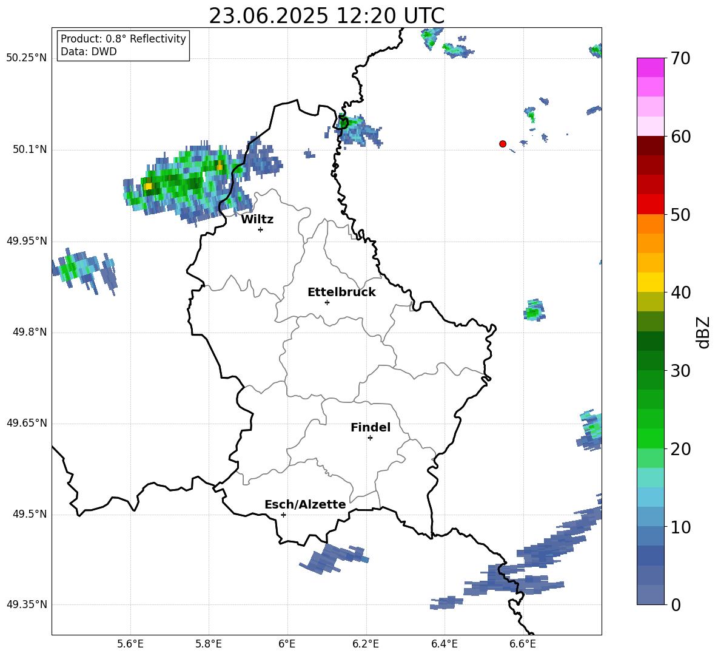Image resolution: width=718 pixels, height=656 pixels.
Task: Click the 6.2°E longitude label
Action: point(366,644)
